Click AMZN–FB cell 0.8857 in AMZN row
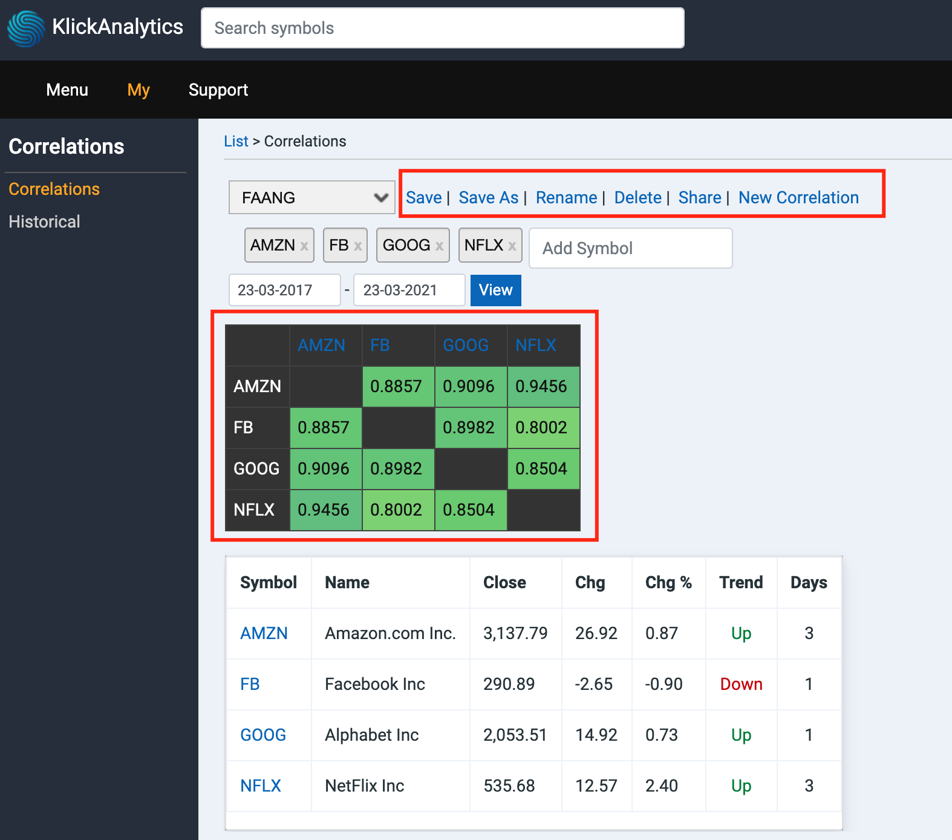The image size is (952, 840). coord(399,386)
